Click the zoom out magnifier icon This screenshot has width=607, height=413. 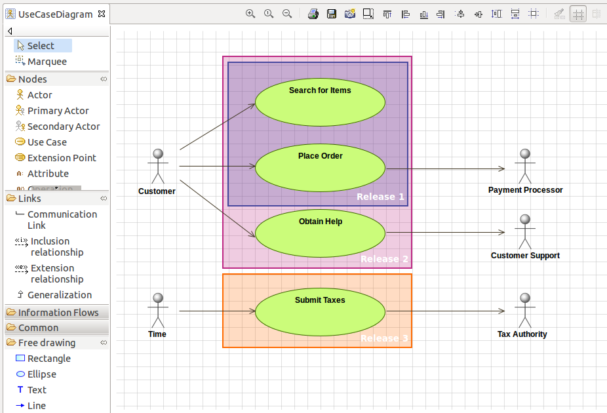(x=287, y=14)
